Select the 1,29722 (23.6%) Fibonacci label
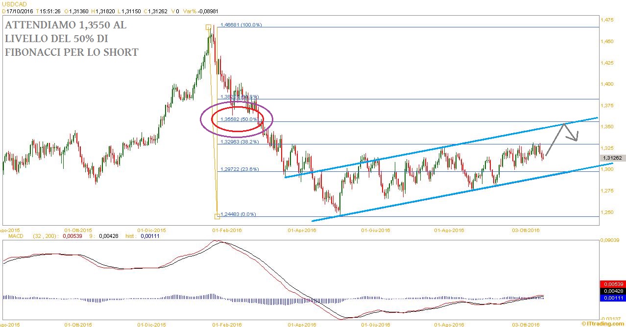 [240, 169]
